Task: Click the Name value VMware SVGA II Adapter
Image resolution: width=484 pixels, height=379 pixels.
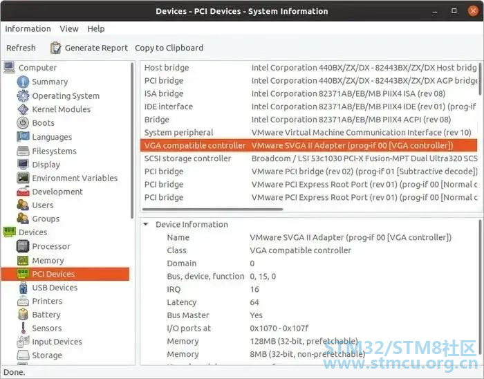Action: click(x=351, y=237)
